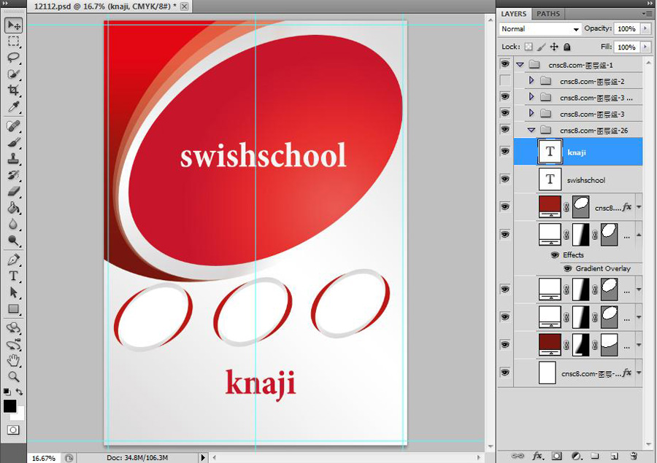657x463 pixels.
Task: Activate the Horizontal Type tool
Action: (x=13, y=276)
